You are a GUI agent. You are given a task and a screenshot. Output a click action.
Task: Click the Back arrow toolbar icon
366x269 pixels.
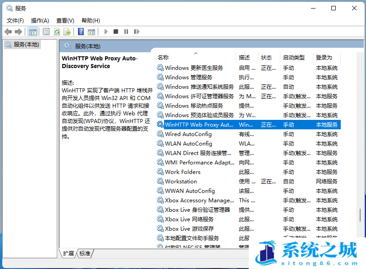point(8,32)
